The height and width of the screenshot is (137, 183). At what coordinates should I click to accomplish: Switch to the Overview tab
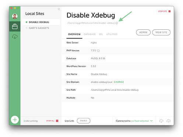click(74, 34)
